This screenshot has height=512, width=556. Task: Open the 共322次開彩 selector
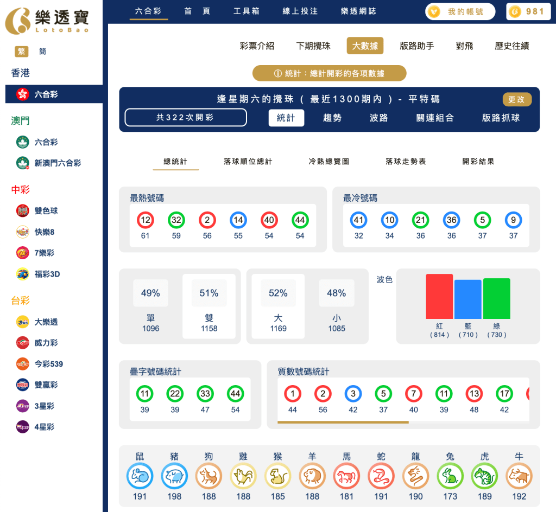point(185,117)
